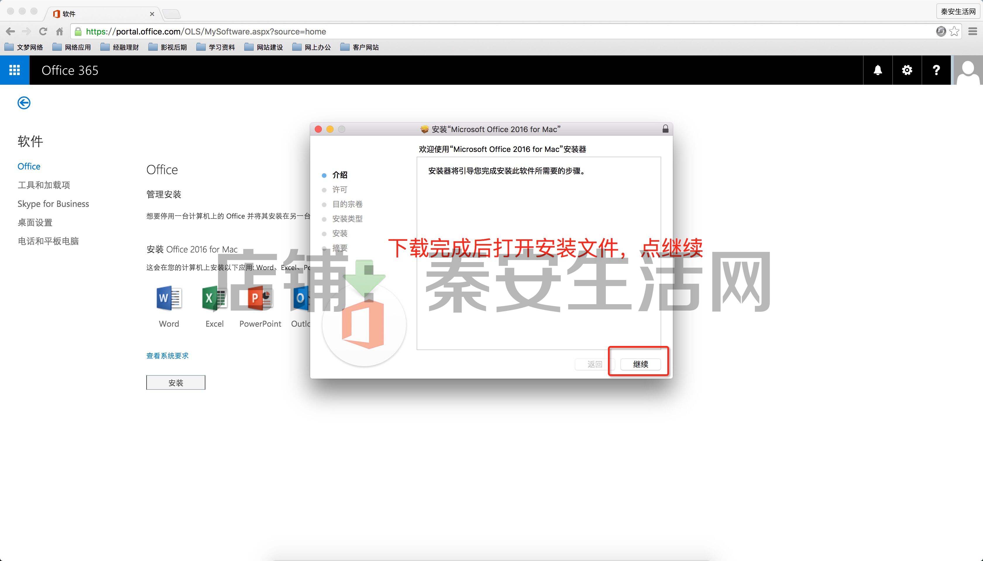Select Skype for Business in sidebar
The height and width of the screenshot is (561, 983).
(x=53, y=204)
